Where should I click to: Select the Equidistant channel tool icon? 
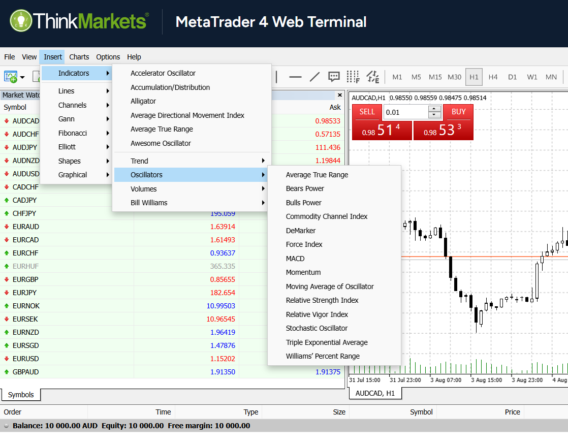[x=372, y=77]
